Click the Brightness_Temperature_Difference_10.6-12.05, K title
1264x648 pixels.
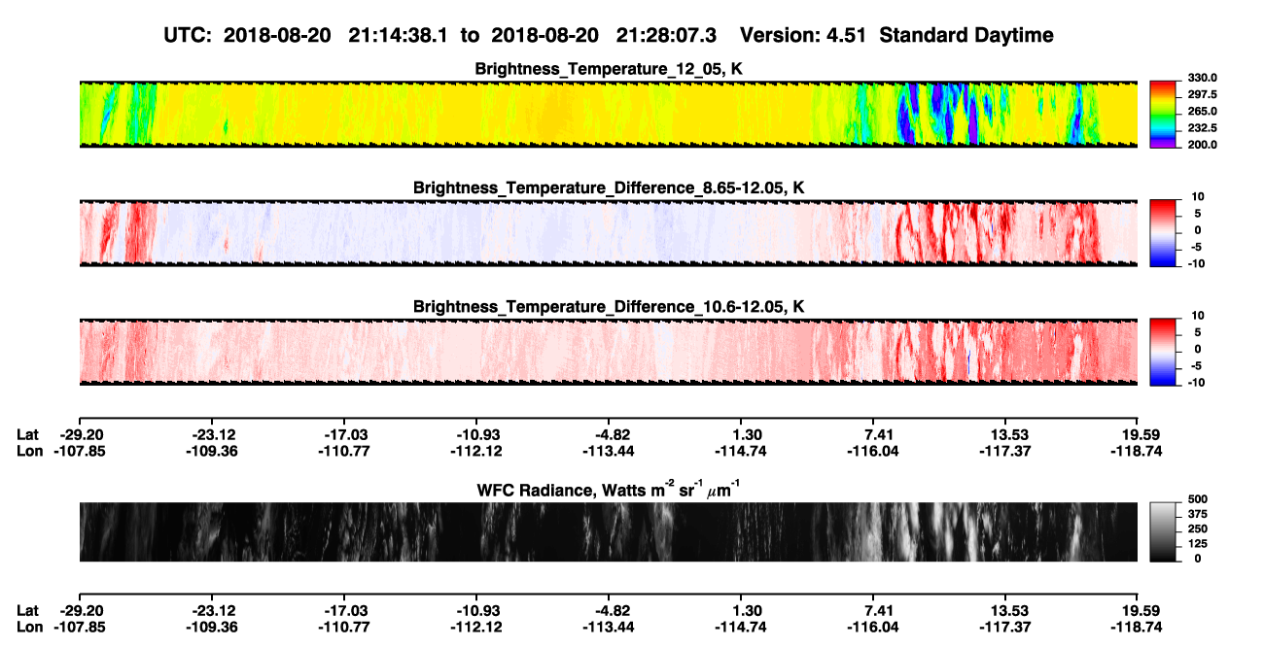point(608,307)
